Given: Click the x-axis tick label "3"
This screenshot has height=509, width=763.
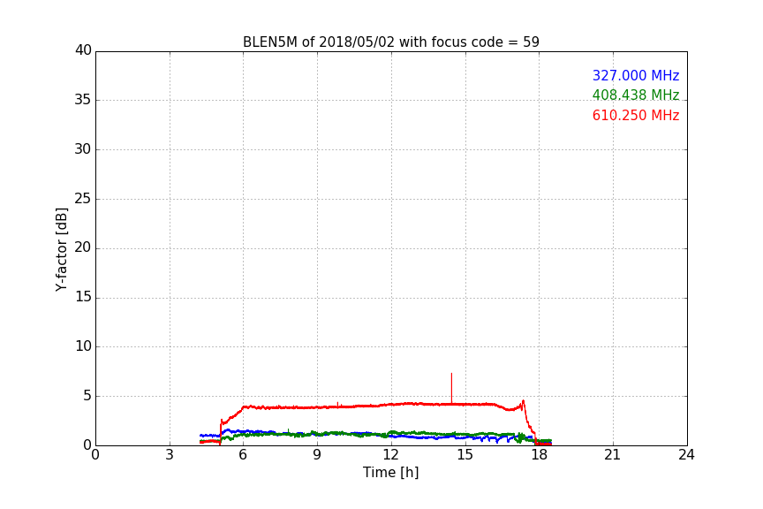Looking at the screenshot, I should point(170,455).
